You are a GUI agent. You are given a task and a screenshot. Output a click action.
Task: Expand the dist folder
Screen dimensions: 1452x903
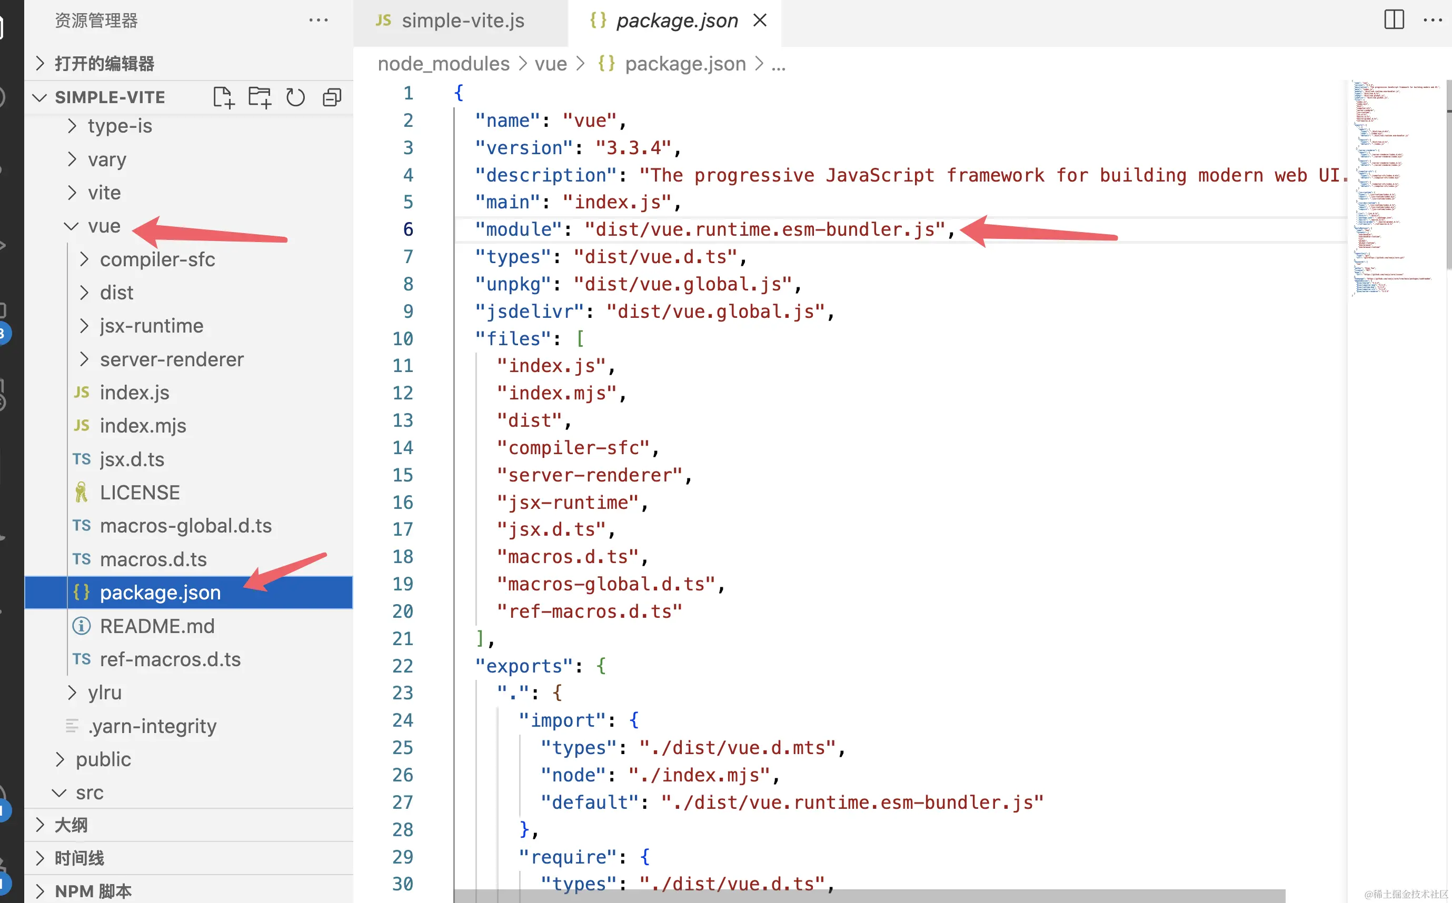[x=189, y=293]
